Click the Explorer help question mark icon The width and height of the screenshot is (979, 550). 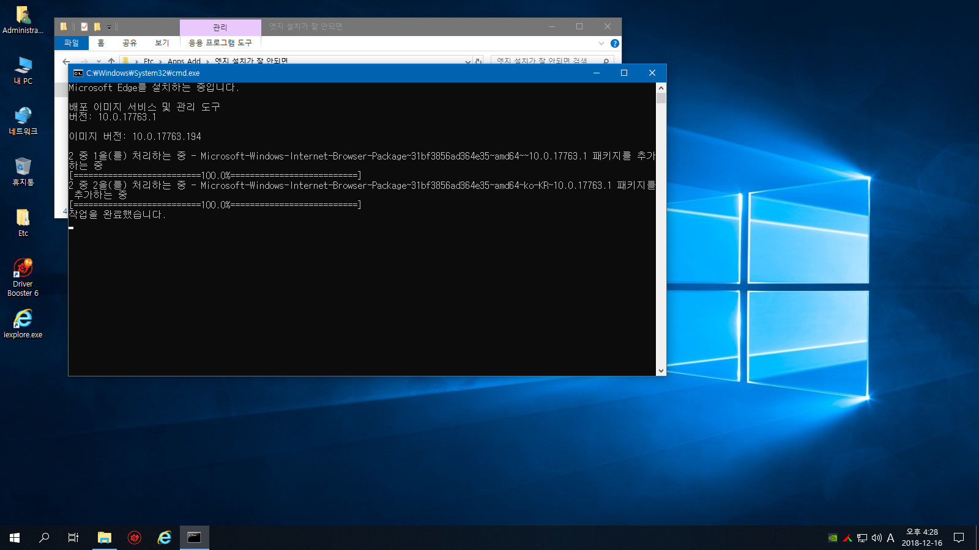tap(615, 43)
